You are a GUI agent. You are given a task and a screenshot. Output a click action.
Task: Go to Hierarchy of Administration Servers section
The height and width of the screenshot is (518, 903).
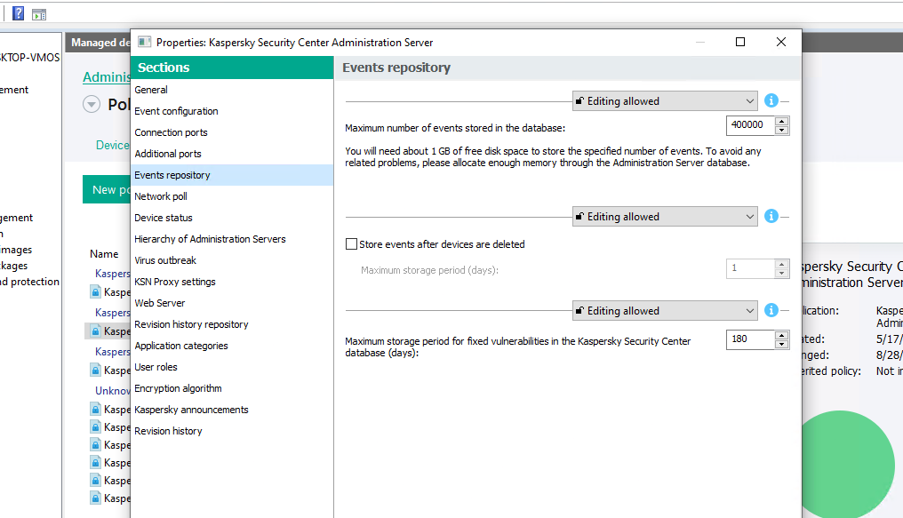point(210,239)
